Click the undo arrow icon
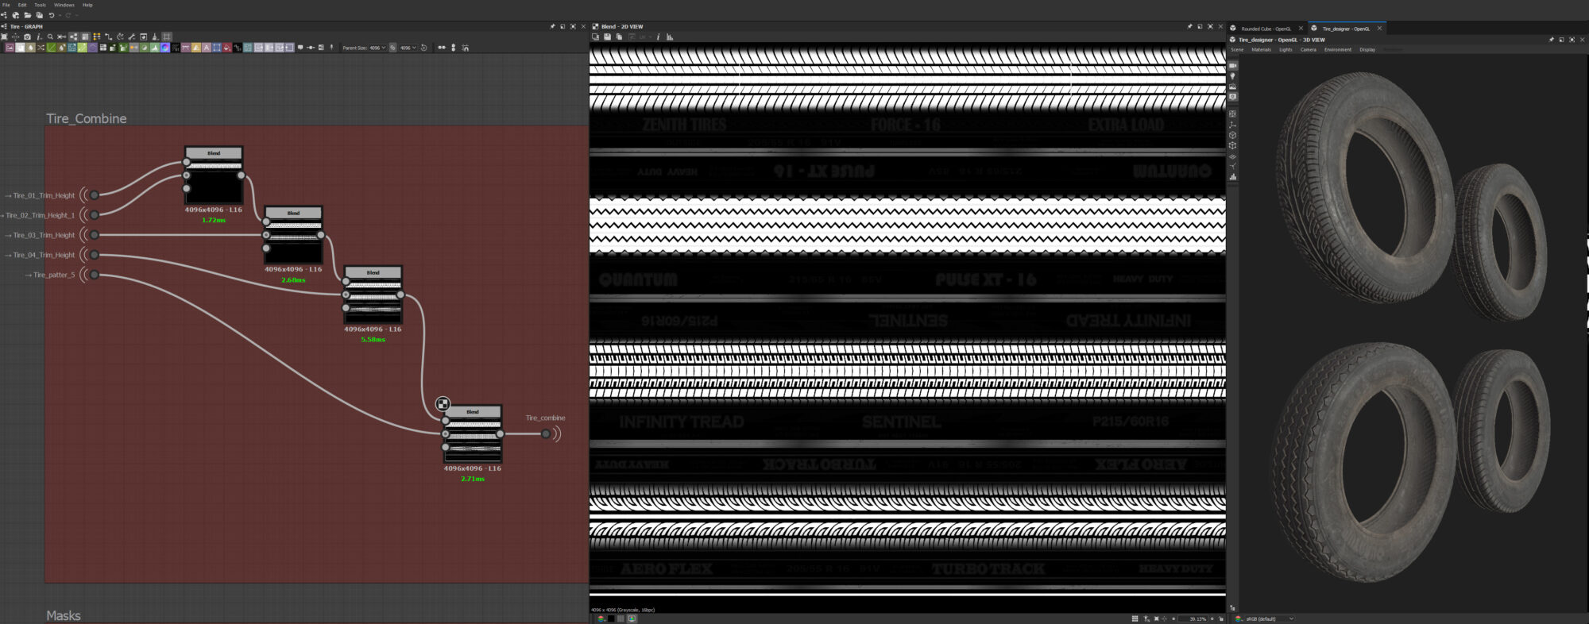The image size is (1589, 624). coord(52,15)
